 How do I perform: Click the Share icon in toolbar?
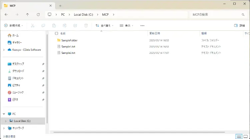point(75,26)
